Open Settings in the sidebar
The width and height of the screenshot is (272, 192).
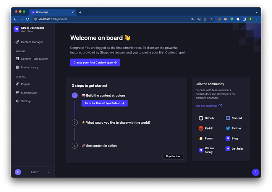tap(24, 101)
